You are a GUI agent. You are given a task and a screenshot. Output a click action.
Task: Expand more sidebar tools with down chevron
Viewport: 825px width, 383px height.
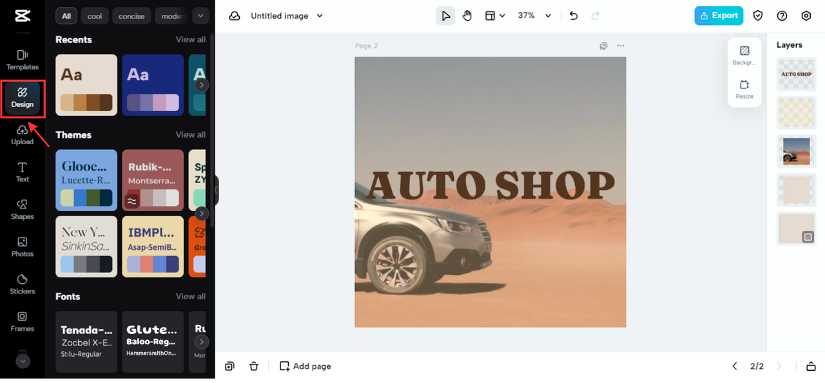[23, 362]
